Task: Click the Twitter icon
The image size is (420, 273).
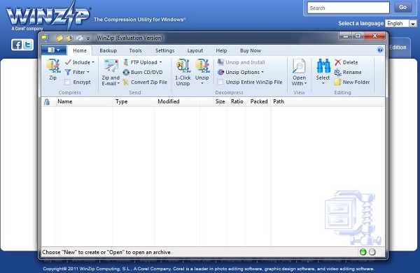Action: coord(28,45)
